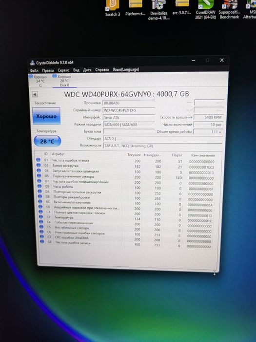Open Drevitalize demo desktop icon
Image resolution: width=256 pixels, height=342 pixels.
[x=159, y=10]
